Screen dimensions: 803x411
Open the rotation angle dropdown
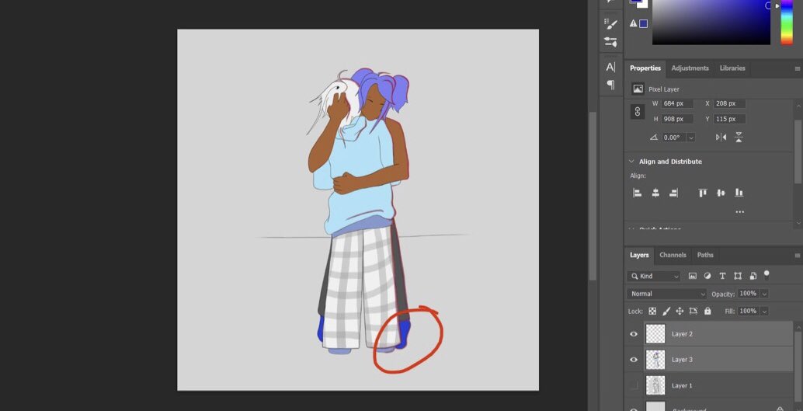coord(691,138)
